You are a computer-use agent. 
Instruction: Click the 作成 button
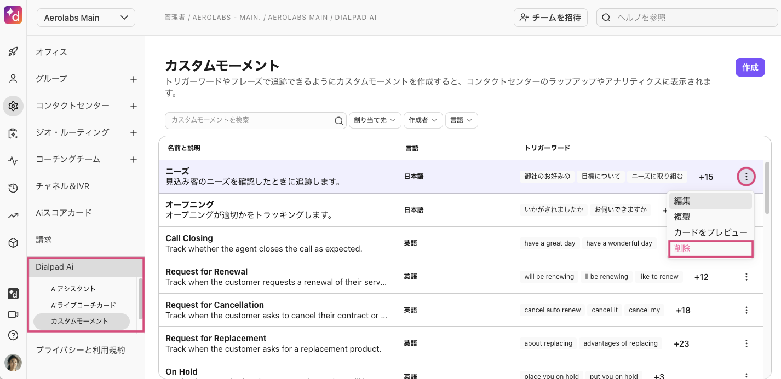[x=750, y=67]
